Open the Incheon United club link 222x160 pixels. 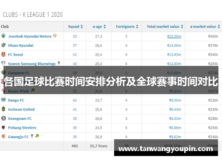point(21,110)
